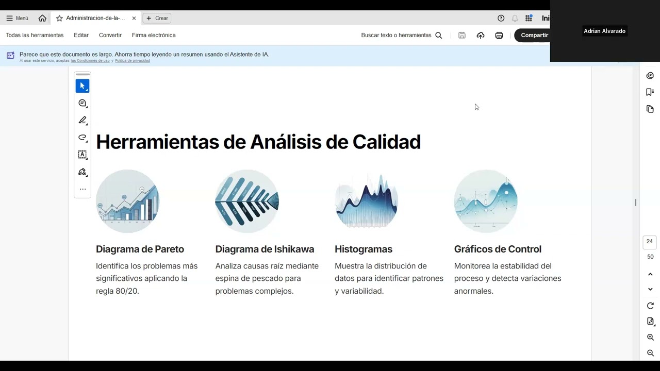The image size is (660, 371).
Task: Open the bookmarks panel icon
Action: (x=650, y=92)
